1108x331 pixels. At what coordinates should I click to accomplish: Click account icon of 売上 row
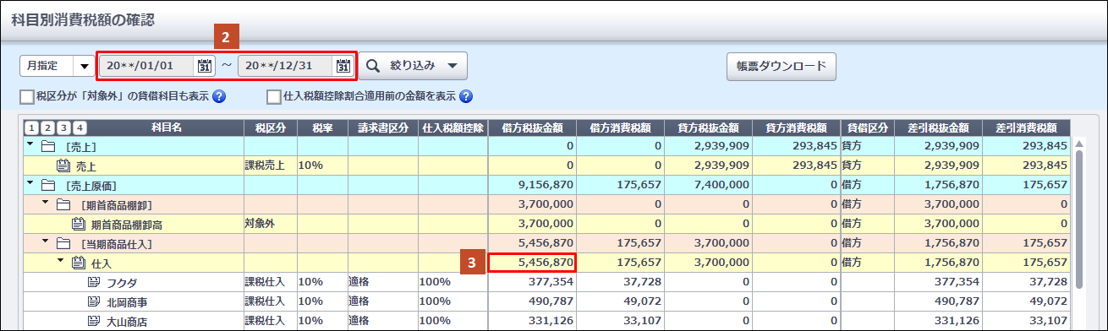63,165
